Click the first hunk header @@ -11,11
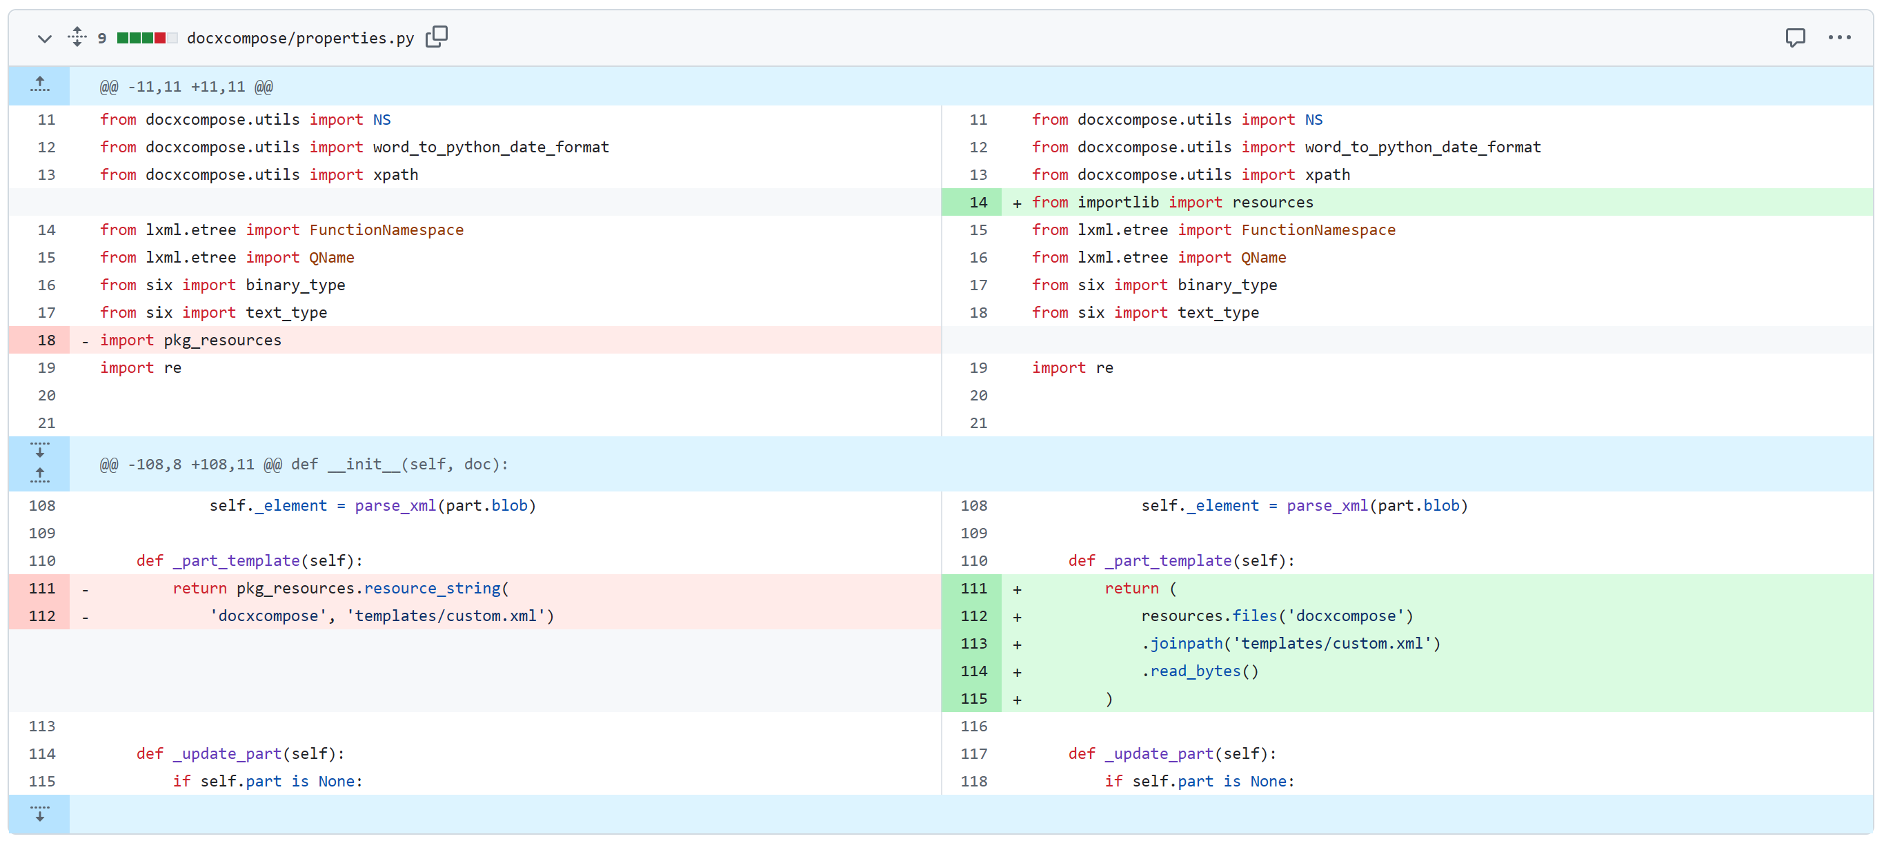Screen dimensions: 1884x843 click(x=186, y=87)
